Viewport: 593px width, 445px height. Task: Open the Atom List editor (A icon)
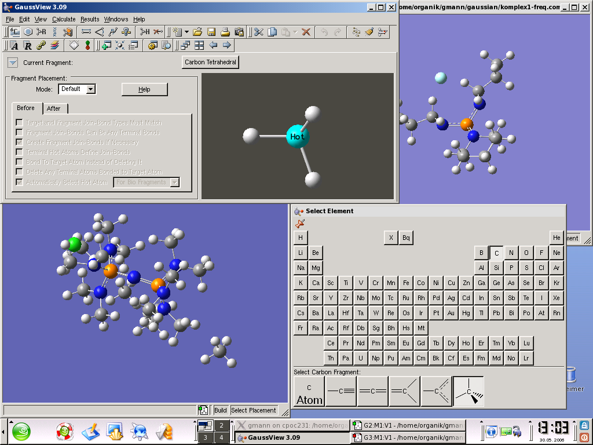pos(14,45)
